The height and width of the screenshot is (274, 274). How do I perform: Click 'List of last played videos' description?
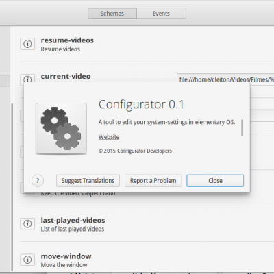pyautogui.click(x=73, y=229)
